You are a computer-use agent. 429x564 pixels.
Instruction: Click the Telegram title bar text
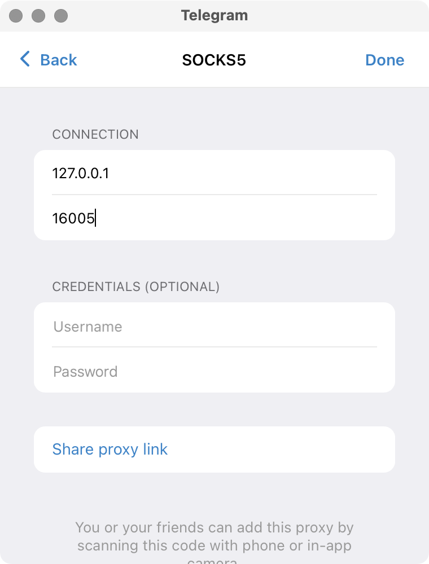tap(214, 15)
